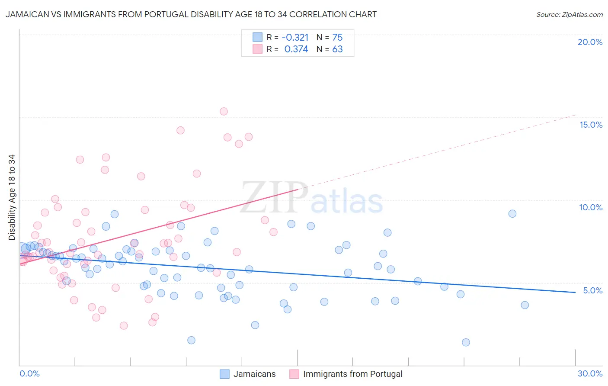Viewport: 608px width, 386px height.
Task: Select the Immigrants from Portugal legend label
Action: coord(353,374)
